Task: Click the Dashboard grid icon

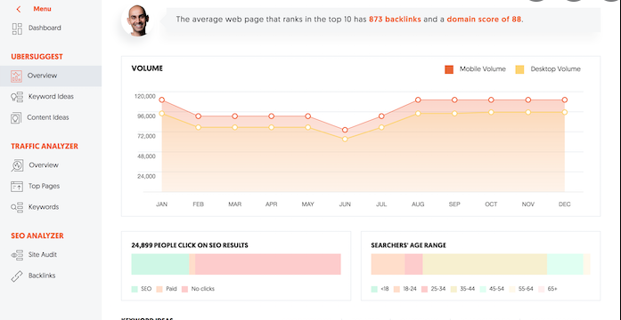Action: coord(17,28)
